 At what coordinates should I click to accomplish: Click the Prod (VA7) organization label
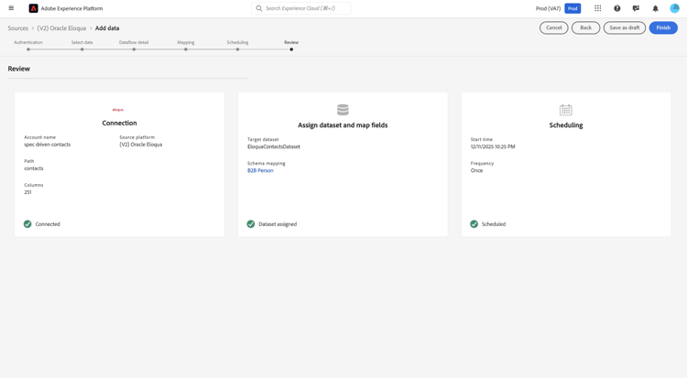pyautogui.click(x=548, y=8)
